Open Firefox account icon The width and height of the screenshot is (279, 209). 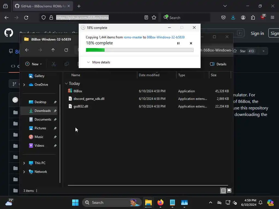click(243, 17)
